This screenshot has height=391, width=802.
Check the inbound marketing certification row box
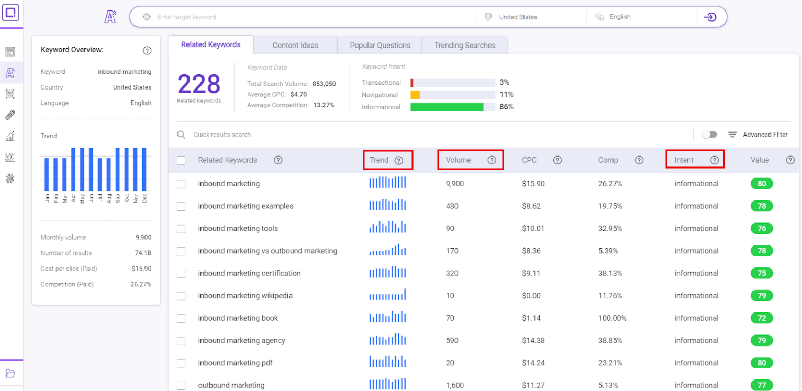(x=181, y=274)
